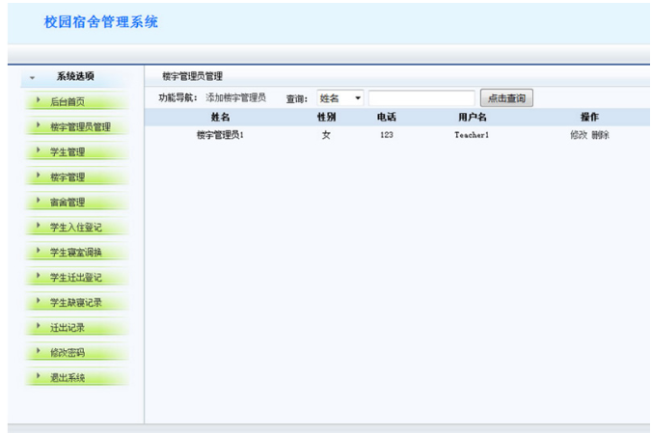Click the arrow icon beside 宿舍管理

[x=38, y=202]
